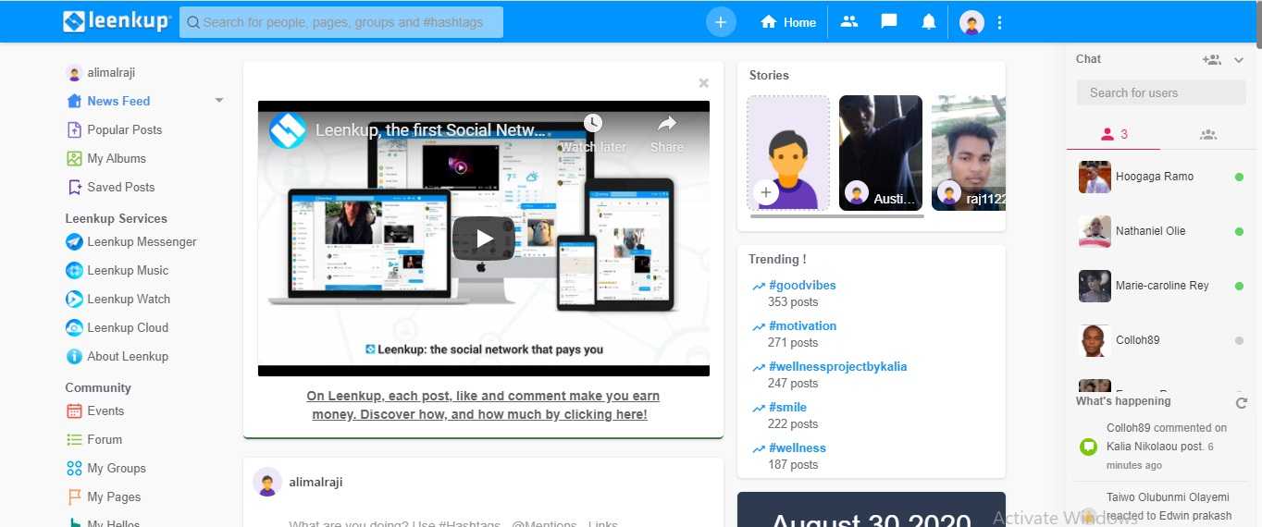Open chat with Nathaniel Olie
1262x527 pixels.
(1160, 231)
